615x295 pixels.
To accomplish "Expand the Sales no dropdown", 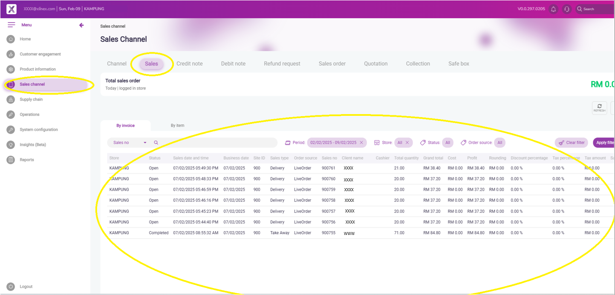I will click(145, 143).
